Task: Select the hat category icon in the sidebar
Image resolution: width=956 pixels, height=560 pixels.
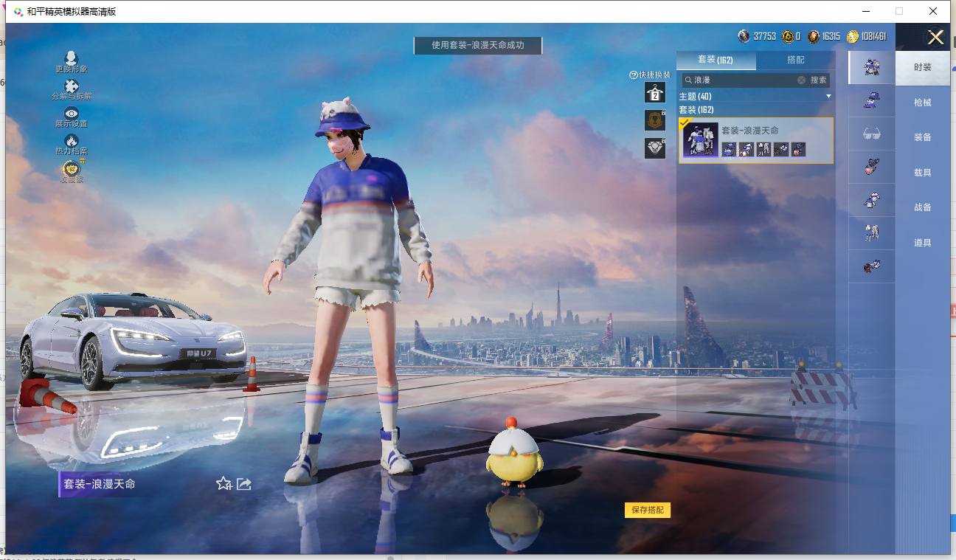Action: coord(872,100)
